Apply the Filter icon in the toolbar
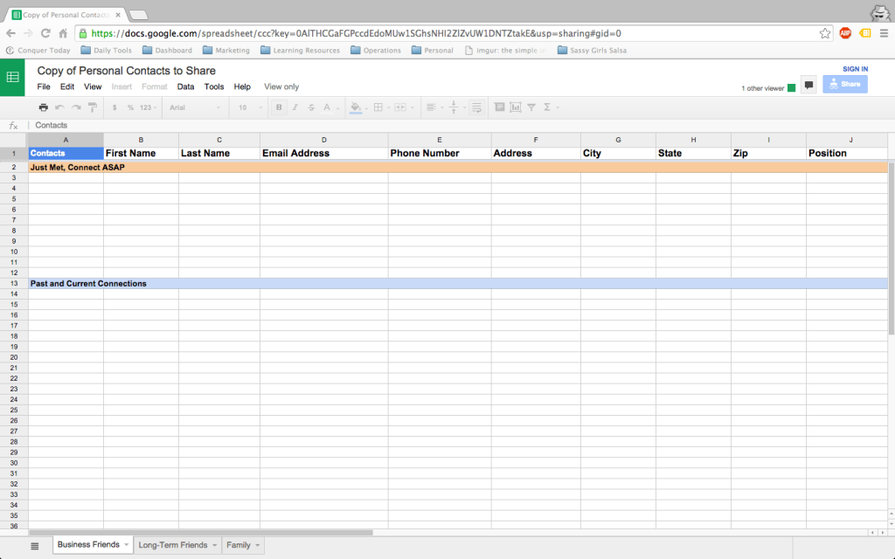This screenshot has height=559, width=895. pyautogui.click(x=531, y=107)
